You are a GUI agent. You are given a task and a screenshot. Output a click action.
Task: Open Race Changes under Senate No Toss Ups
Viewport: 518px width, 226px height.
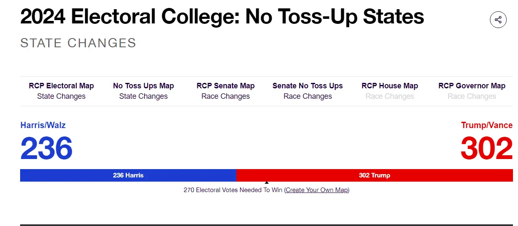[308, 96]
